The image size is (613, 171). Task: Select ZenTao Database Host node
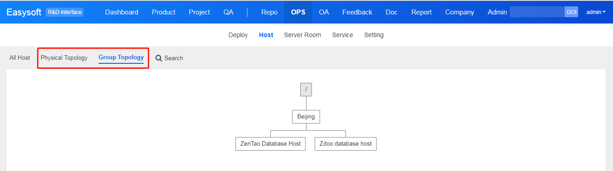click(271, 144)
